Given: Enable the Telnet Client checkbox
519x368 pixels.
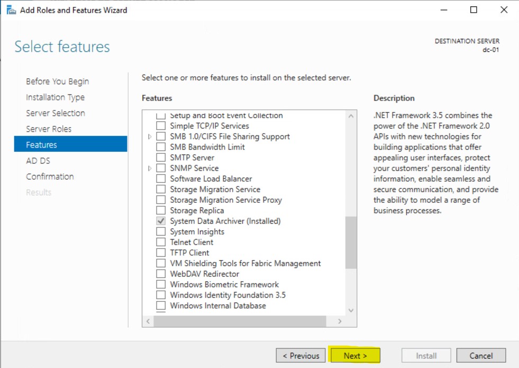Looking at the screenshot, I should pos(161,242).
